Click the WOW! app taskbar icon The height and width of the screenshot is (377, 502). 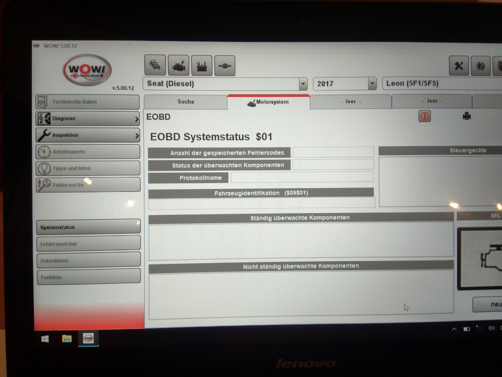[x=88, y=338]
